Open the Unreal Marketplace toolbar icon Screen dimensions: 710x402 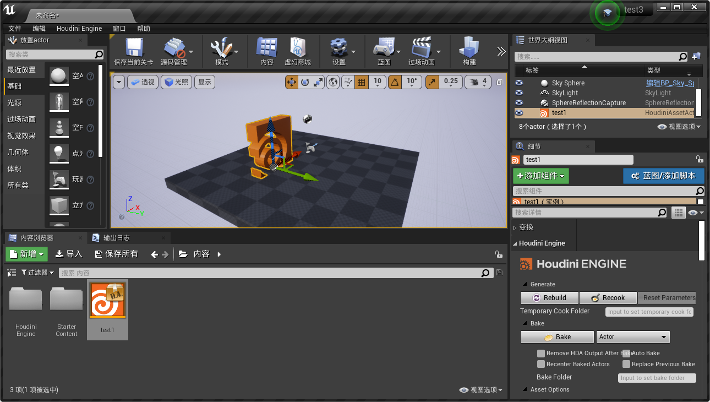tap(298, 47)
